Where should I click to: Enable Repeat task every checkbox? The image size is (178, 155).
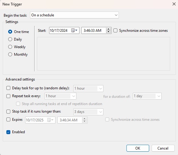pyautogui.click(x=8, y=96)
